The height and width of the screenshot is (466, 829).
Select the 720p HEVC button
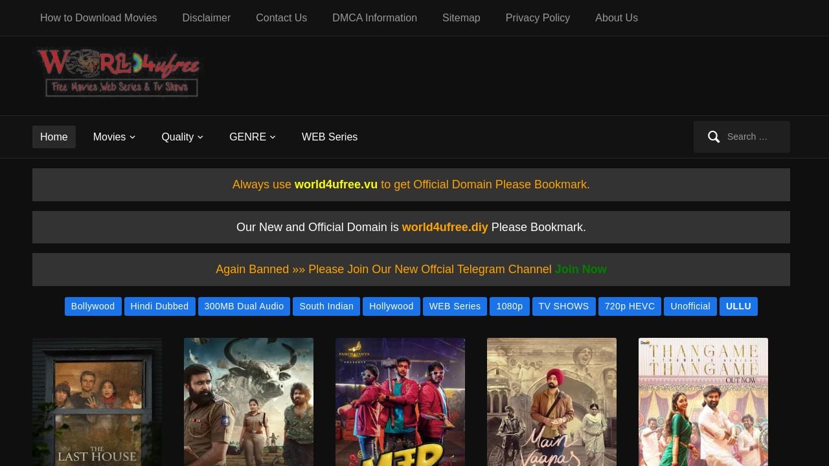point(630,306)
